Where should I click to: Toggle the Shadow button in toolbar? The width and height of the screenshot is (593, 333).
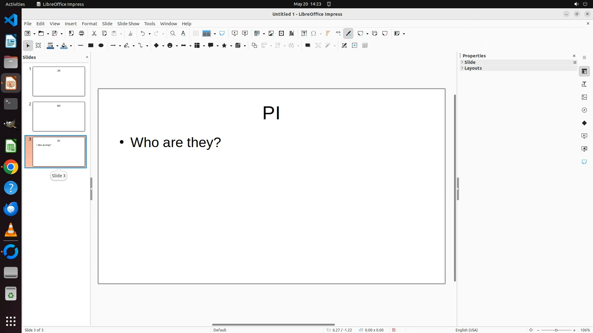pos(308,45)
